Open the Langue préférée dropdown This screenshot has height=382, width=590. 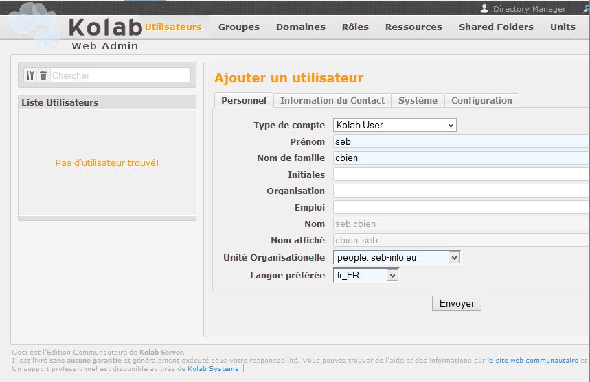tap(365, 275)
